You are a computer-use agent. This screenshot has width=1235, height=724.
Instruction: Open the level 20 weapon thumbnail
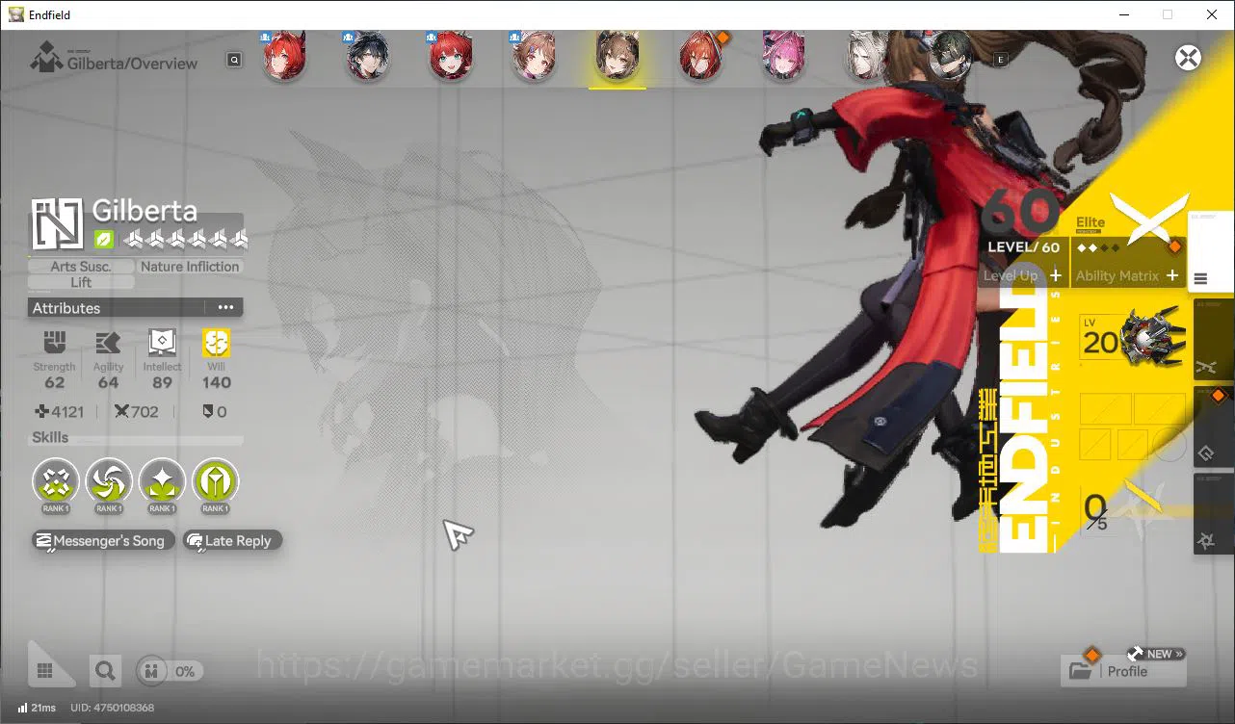point(1133,337)
